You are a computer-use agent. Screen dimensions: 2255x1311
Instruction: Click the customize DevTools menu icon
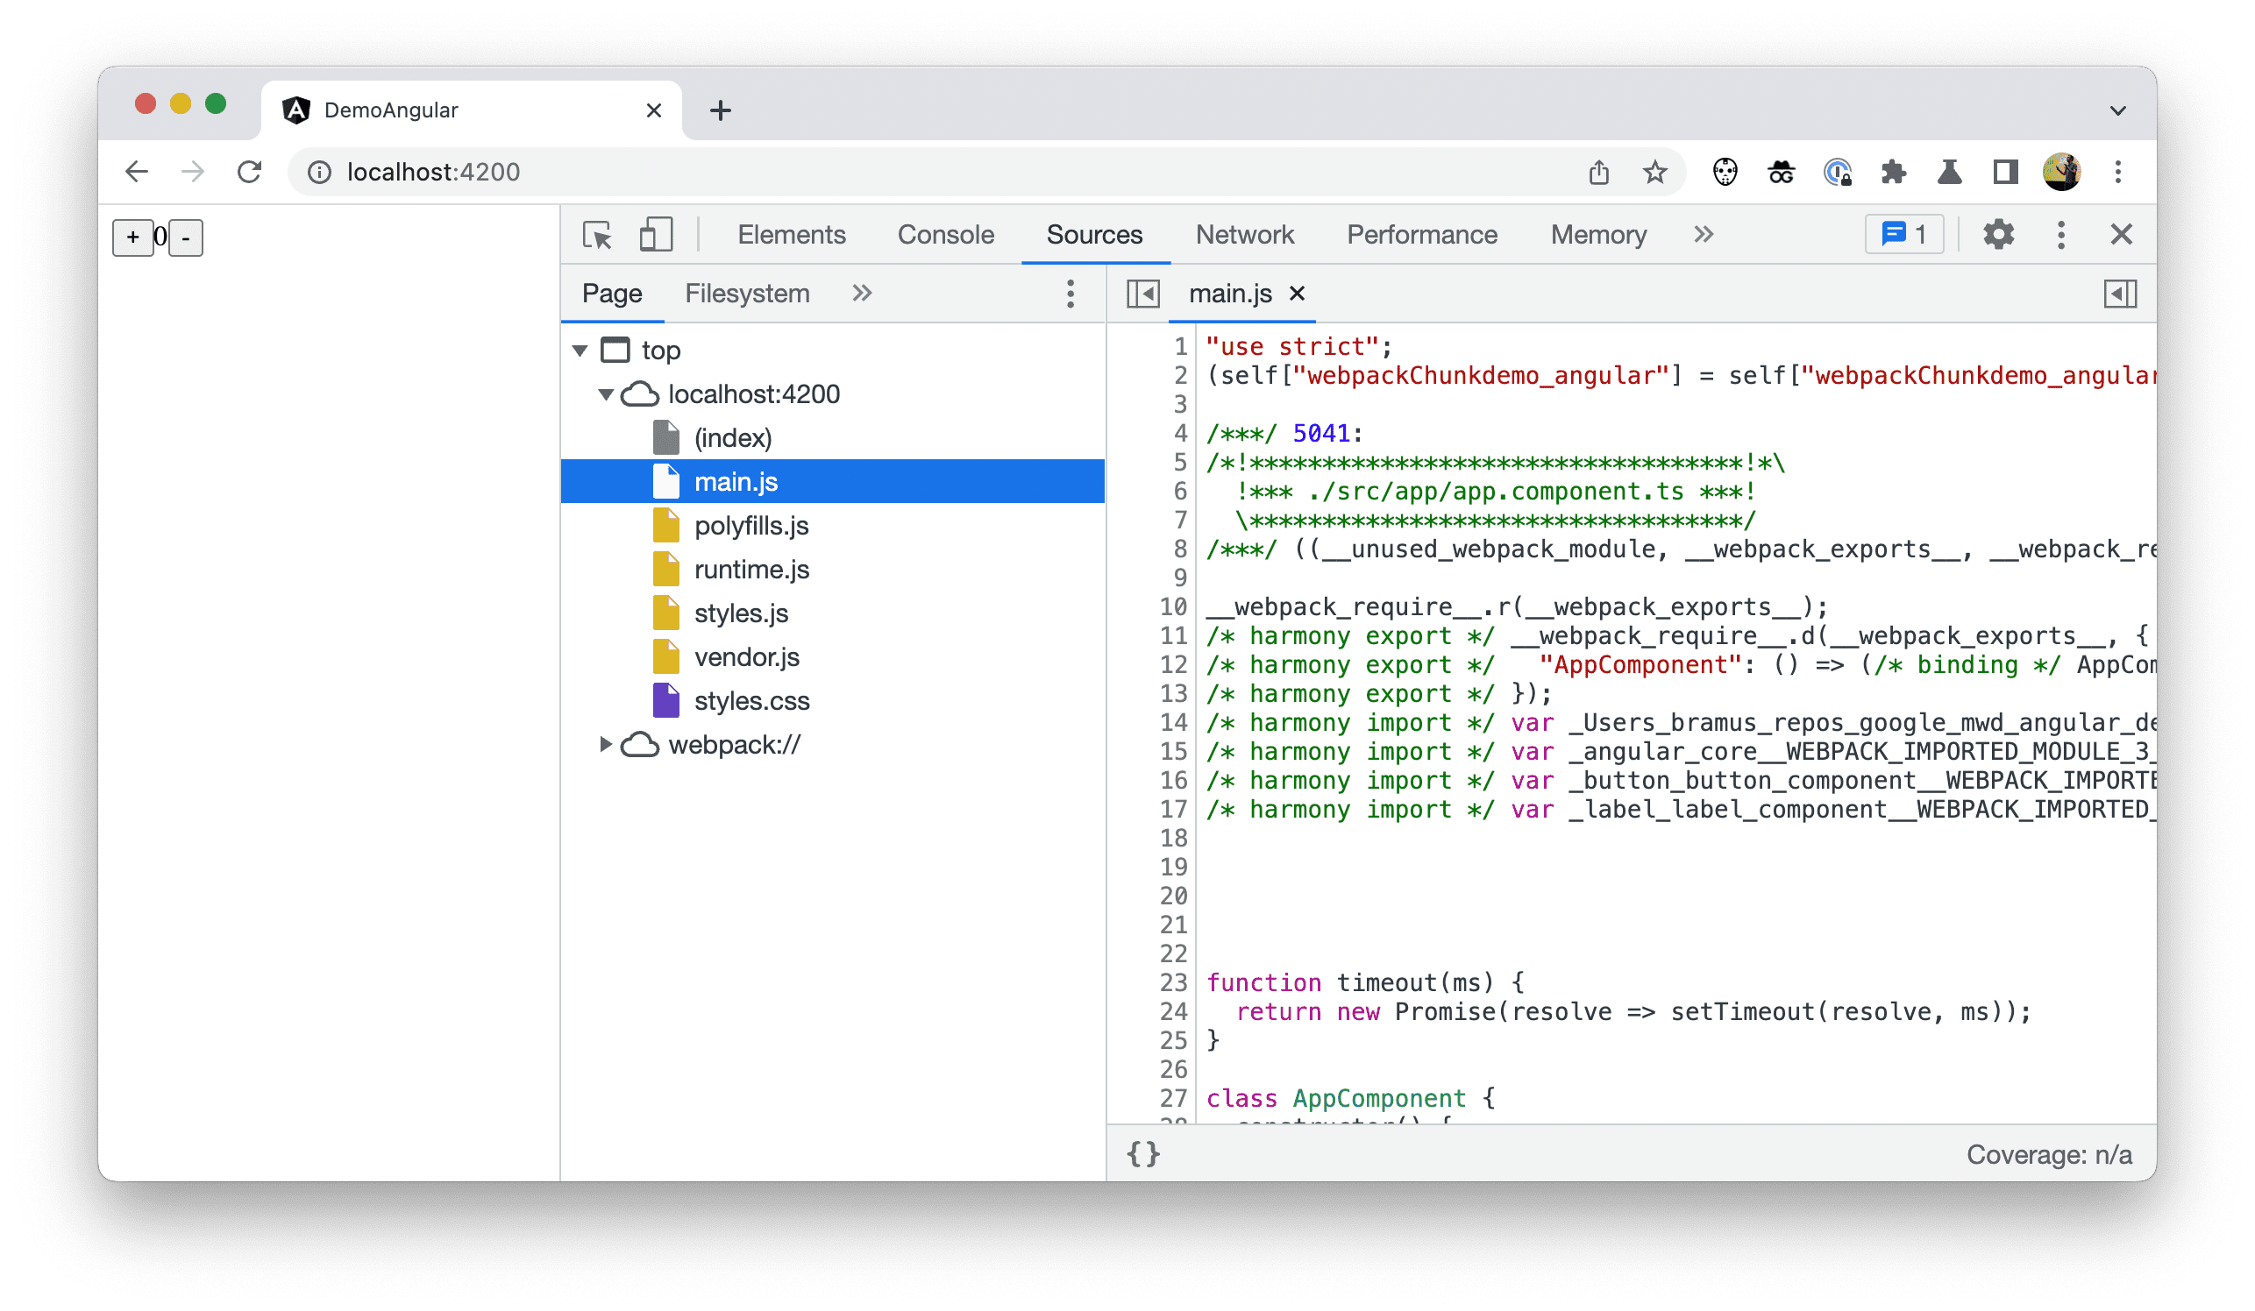[2063, 236]
